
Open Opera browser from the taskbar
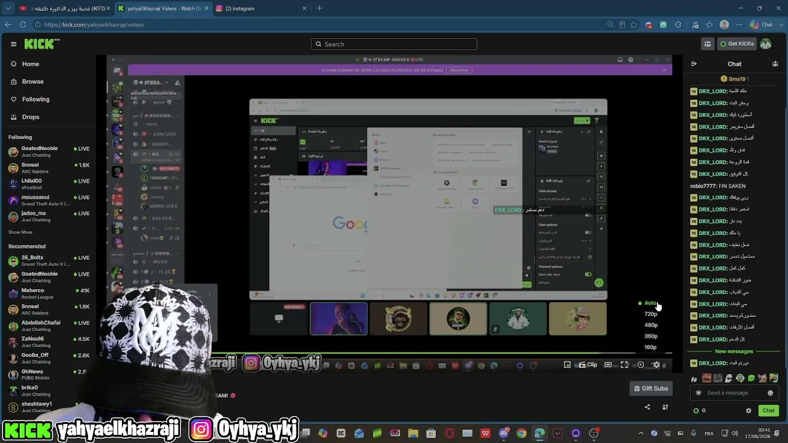449,433
